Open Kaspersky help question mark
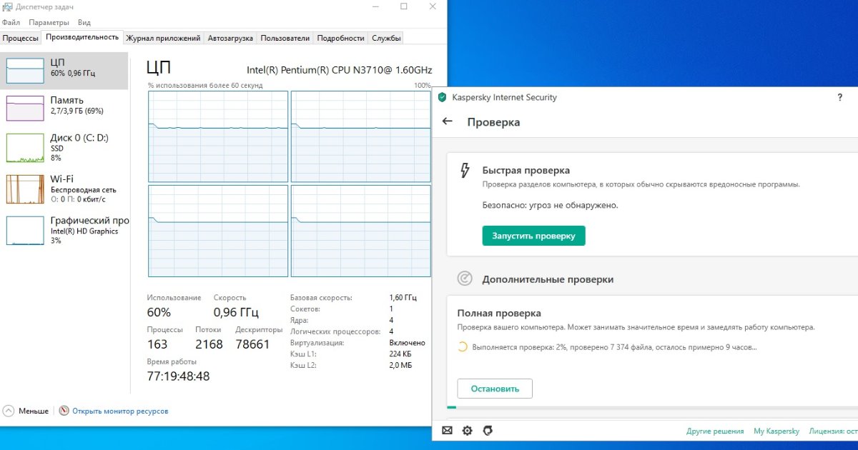Image resolution: width=858 pixels, height=450 pixels. pyautogui.click(x=840, y=98)
